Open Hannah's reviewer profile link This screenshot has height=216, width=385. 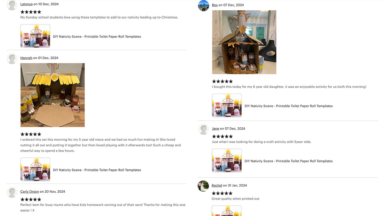coord(26,58)
